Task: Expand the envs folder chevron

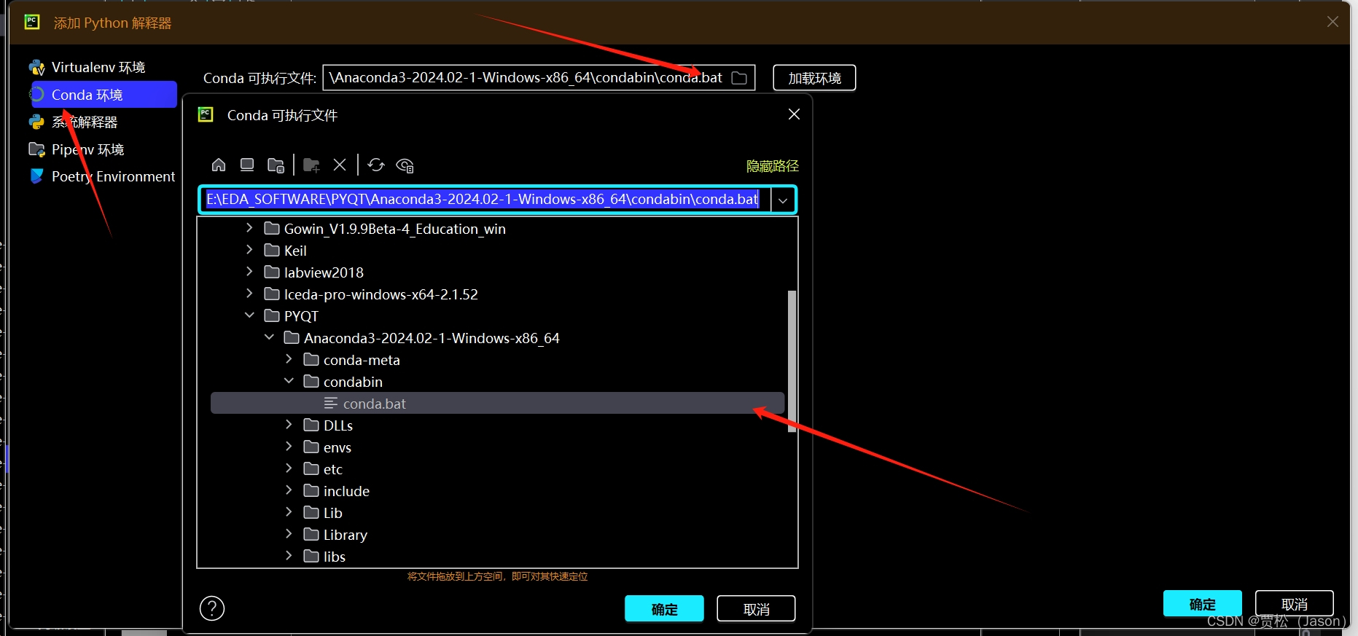Action: [289, 447]
